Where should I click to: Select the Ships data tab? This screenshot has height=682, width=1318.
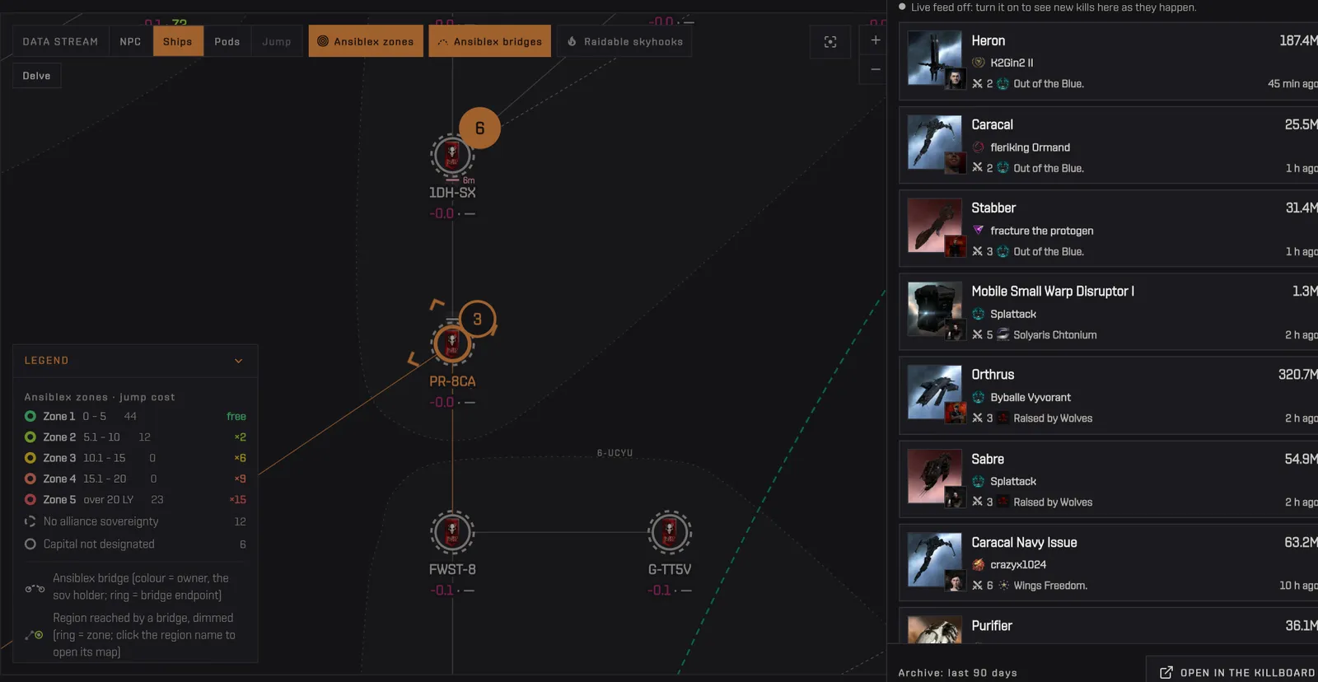pos(178,41)
